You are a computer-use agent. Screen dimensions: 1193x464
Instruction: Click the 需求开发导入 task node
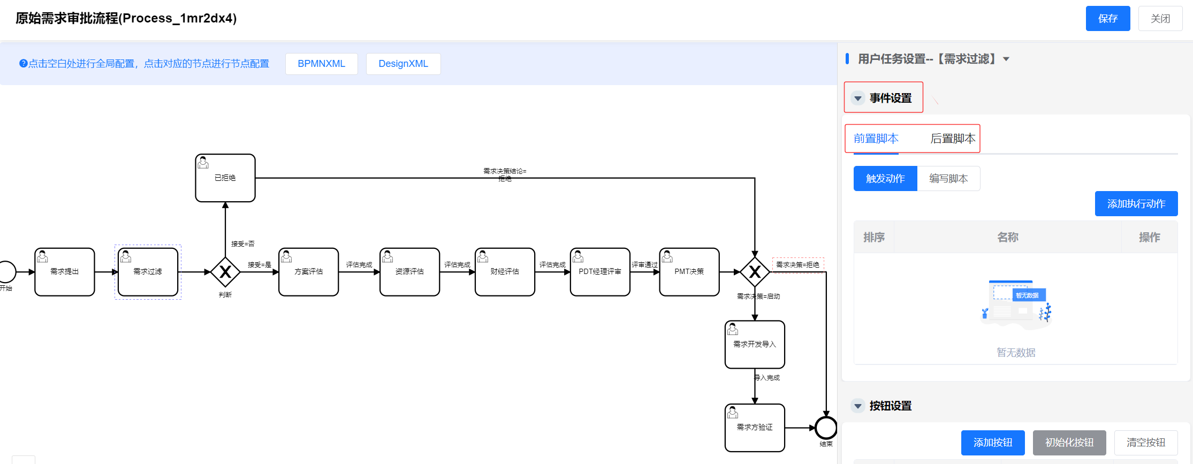755,345
